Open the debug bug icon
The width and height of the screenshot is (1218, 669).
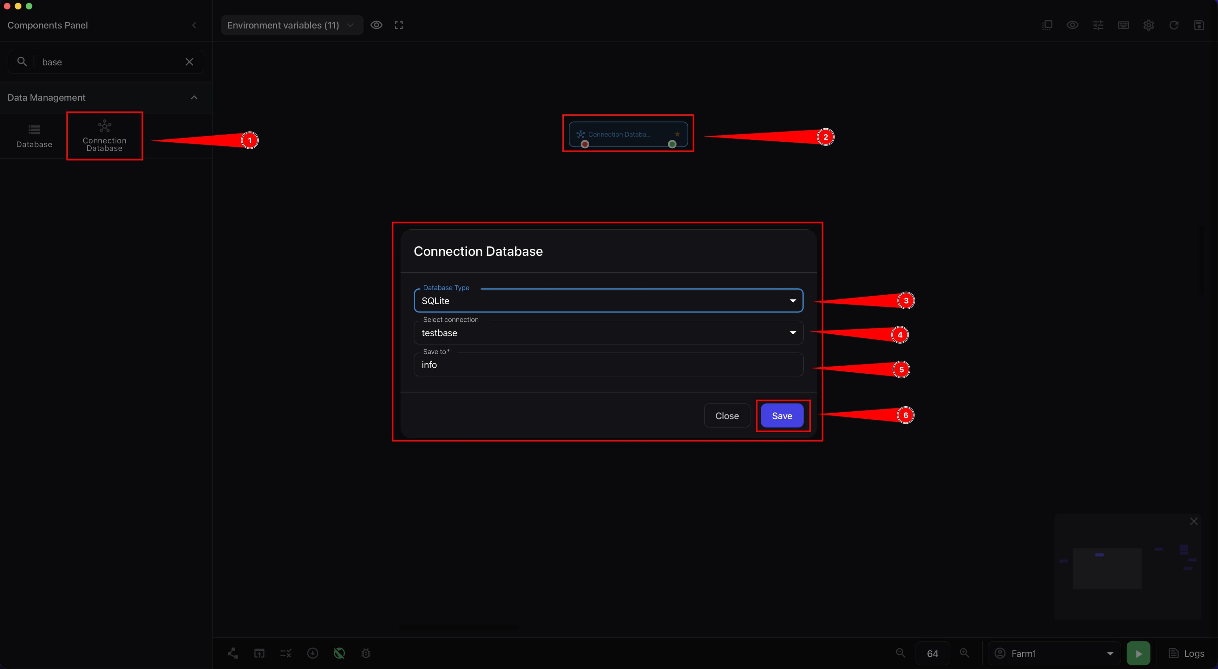click(x=366, y=653)
